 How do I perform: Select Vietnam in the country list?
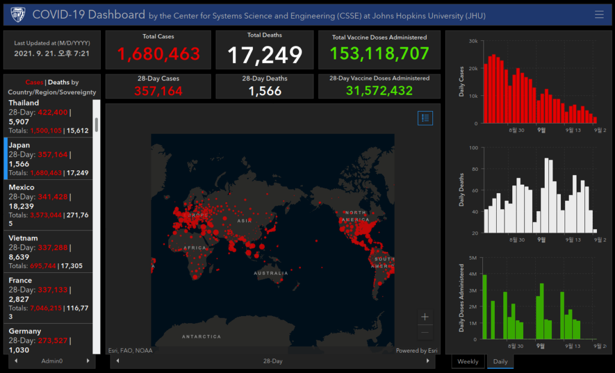pyautogui.click(x=48, y=251)
